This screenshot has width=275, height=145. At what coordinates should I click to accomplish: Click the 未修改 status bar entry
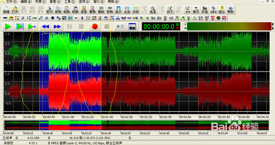point(8,143)
